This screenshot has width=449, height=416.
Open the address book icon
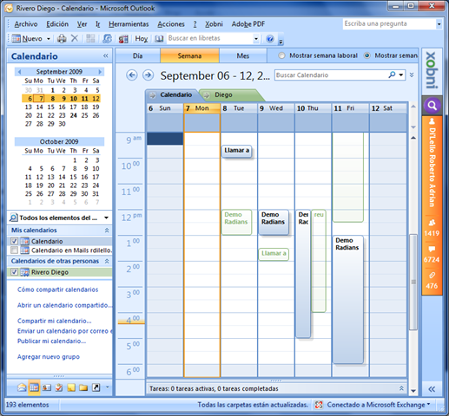(x=159, y=38)
